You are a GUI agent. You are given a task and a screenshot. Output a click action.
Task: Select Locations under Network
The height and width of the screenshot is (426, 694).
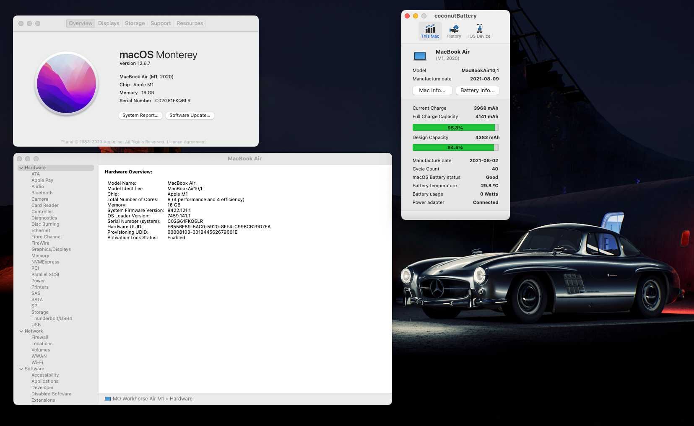pyautogui.click(x=42, y=343)
